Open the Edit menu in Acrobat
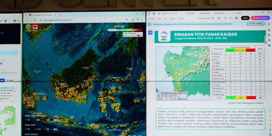The image size is (272, 136). point(165,19)
